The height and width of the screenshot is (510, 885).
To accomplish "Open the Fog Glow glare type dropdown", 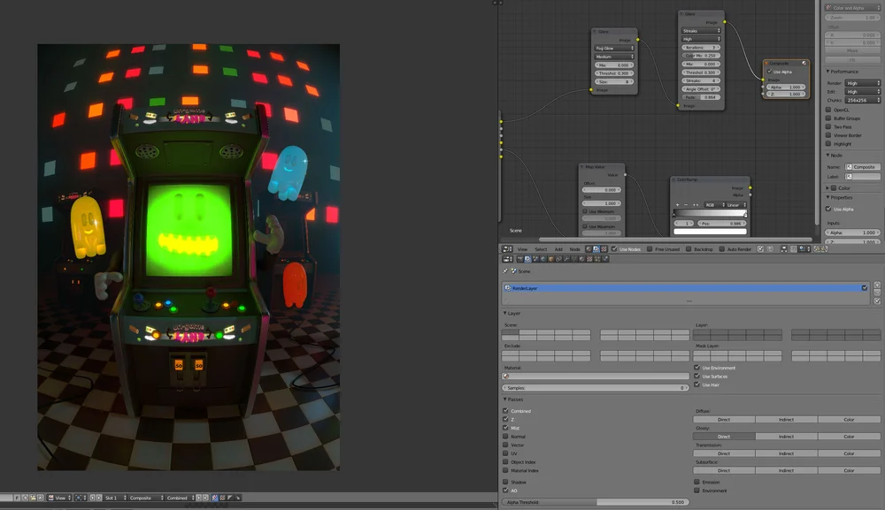I will 615,48.
